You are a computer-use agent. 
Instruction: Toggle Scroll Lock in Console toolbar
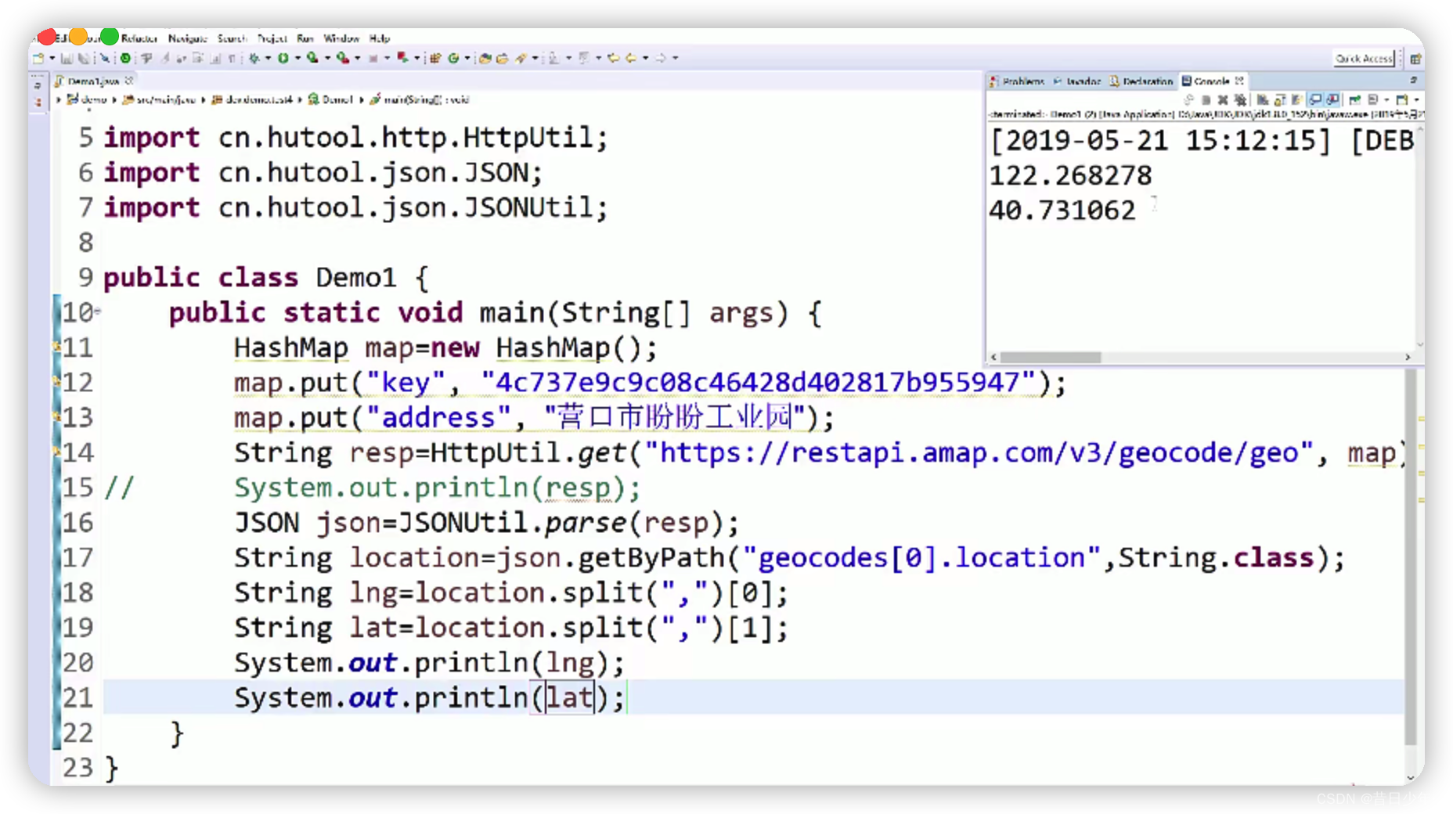[x=1280, y=100]
